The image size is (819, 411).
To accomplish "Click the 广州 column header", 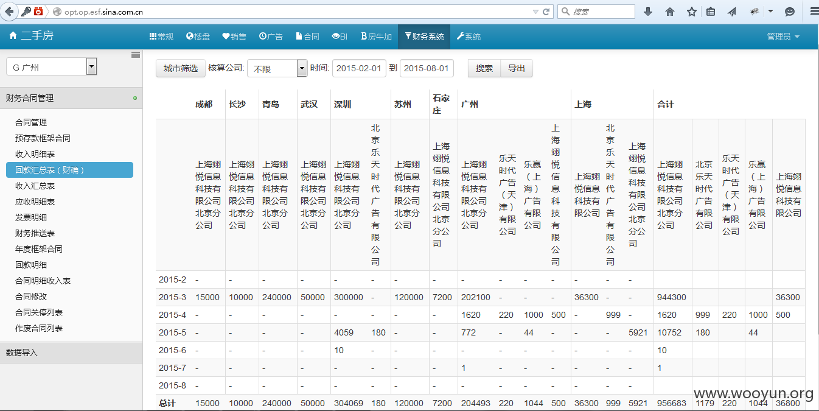I will 470,104.
